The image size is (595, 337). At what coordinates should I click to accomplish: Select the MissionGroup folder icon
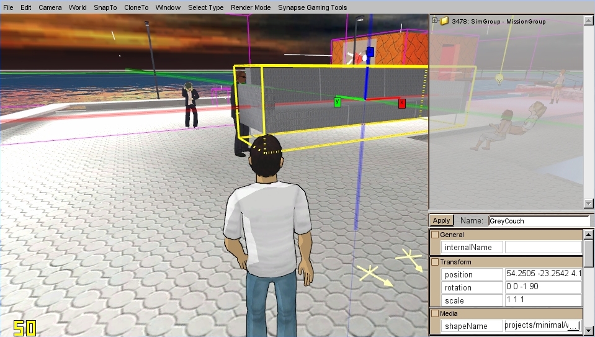444,21
